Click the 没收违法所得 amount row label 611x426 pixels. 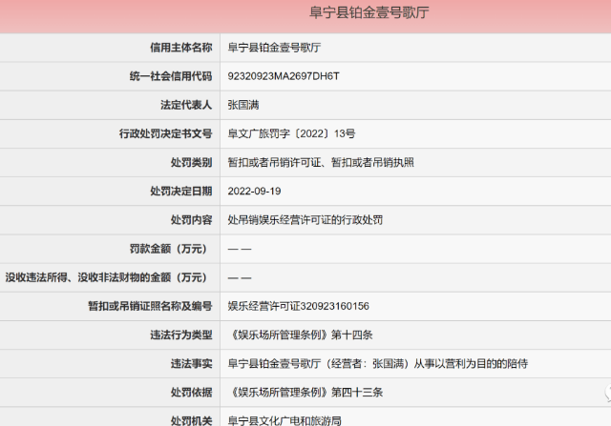coord(107,277)
